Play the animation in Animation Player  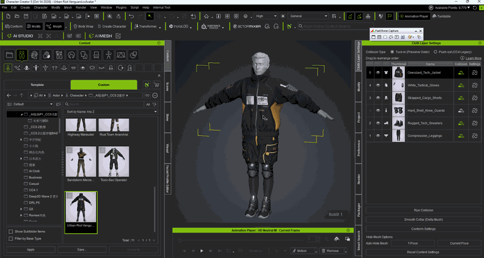tap(201, 251)
